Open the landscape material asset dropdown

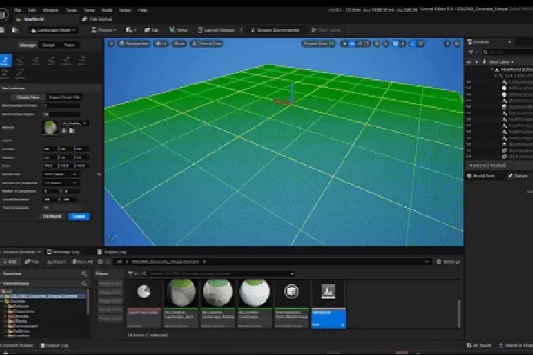pos(75,124)
